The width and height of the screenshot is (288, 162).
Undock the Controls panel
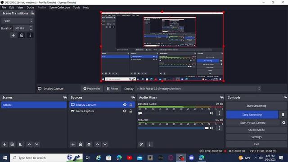pyautogui.click(x=285, y=97)
